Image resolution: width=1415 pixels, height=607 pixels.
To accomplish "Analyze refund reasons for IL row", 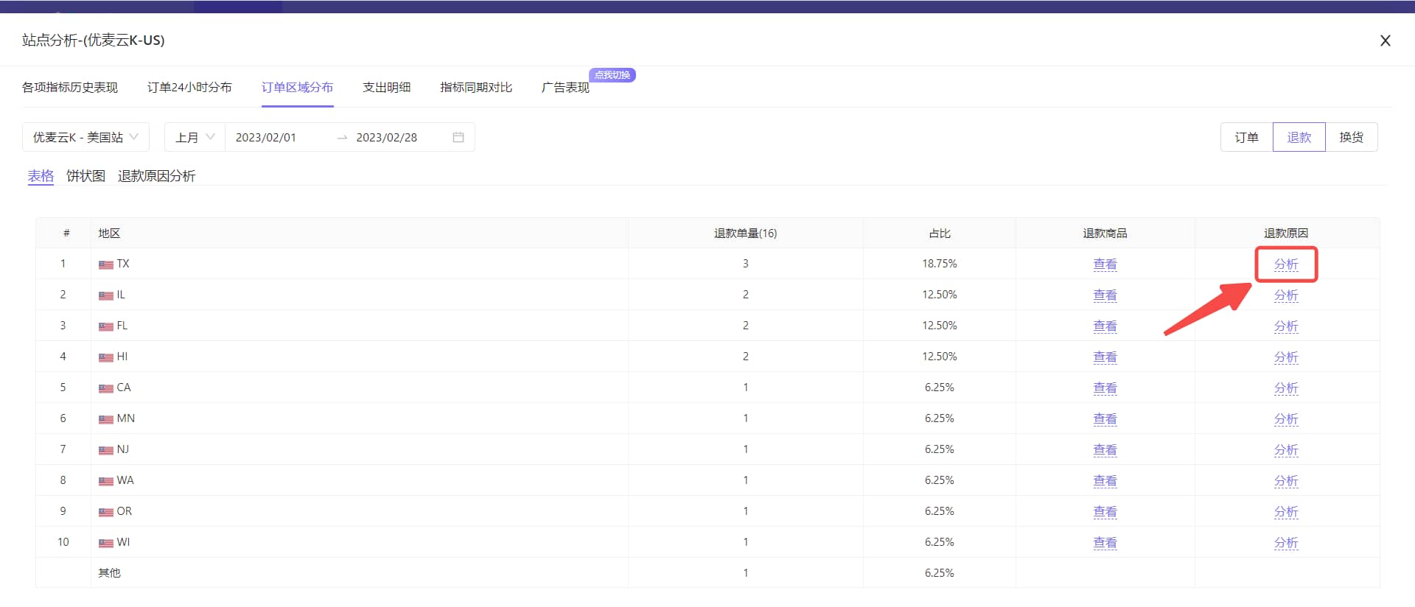I will (x=1286, y=295).
